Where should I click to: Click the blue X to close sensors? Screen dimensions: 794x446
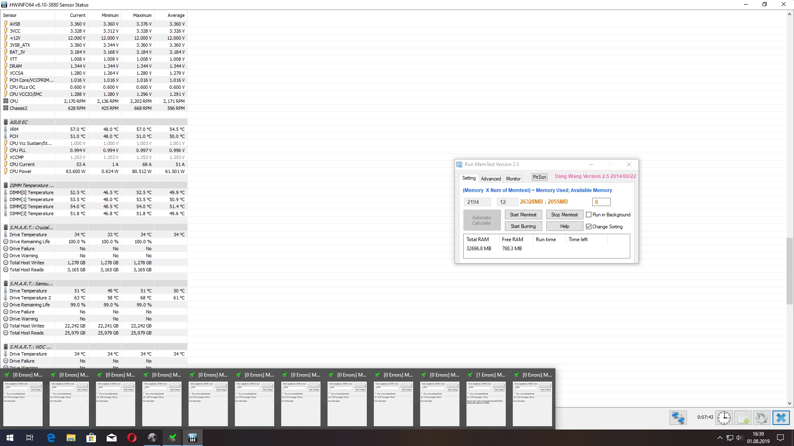pyautogui.click(x=781, y=418)
